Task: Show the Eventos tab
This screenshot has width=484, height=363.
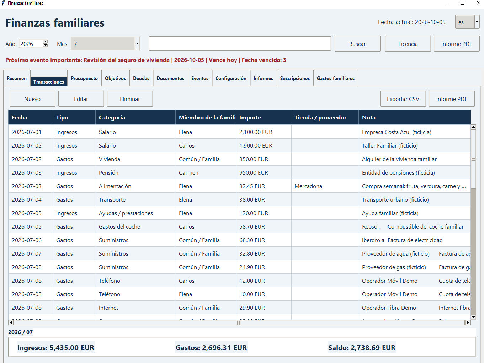Action: pyautogui.click(x=200, y=78)
